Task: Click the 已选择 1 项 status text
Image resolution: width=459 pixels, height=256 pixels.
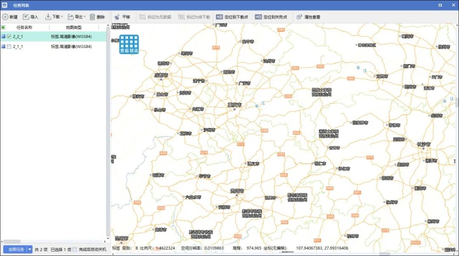Action: (61, 249)
